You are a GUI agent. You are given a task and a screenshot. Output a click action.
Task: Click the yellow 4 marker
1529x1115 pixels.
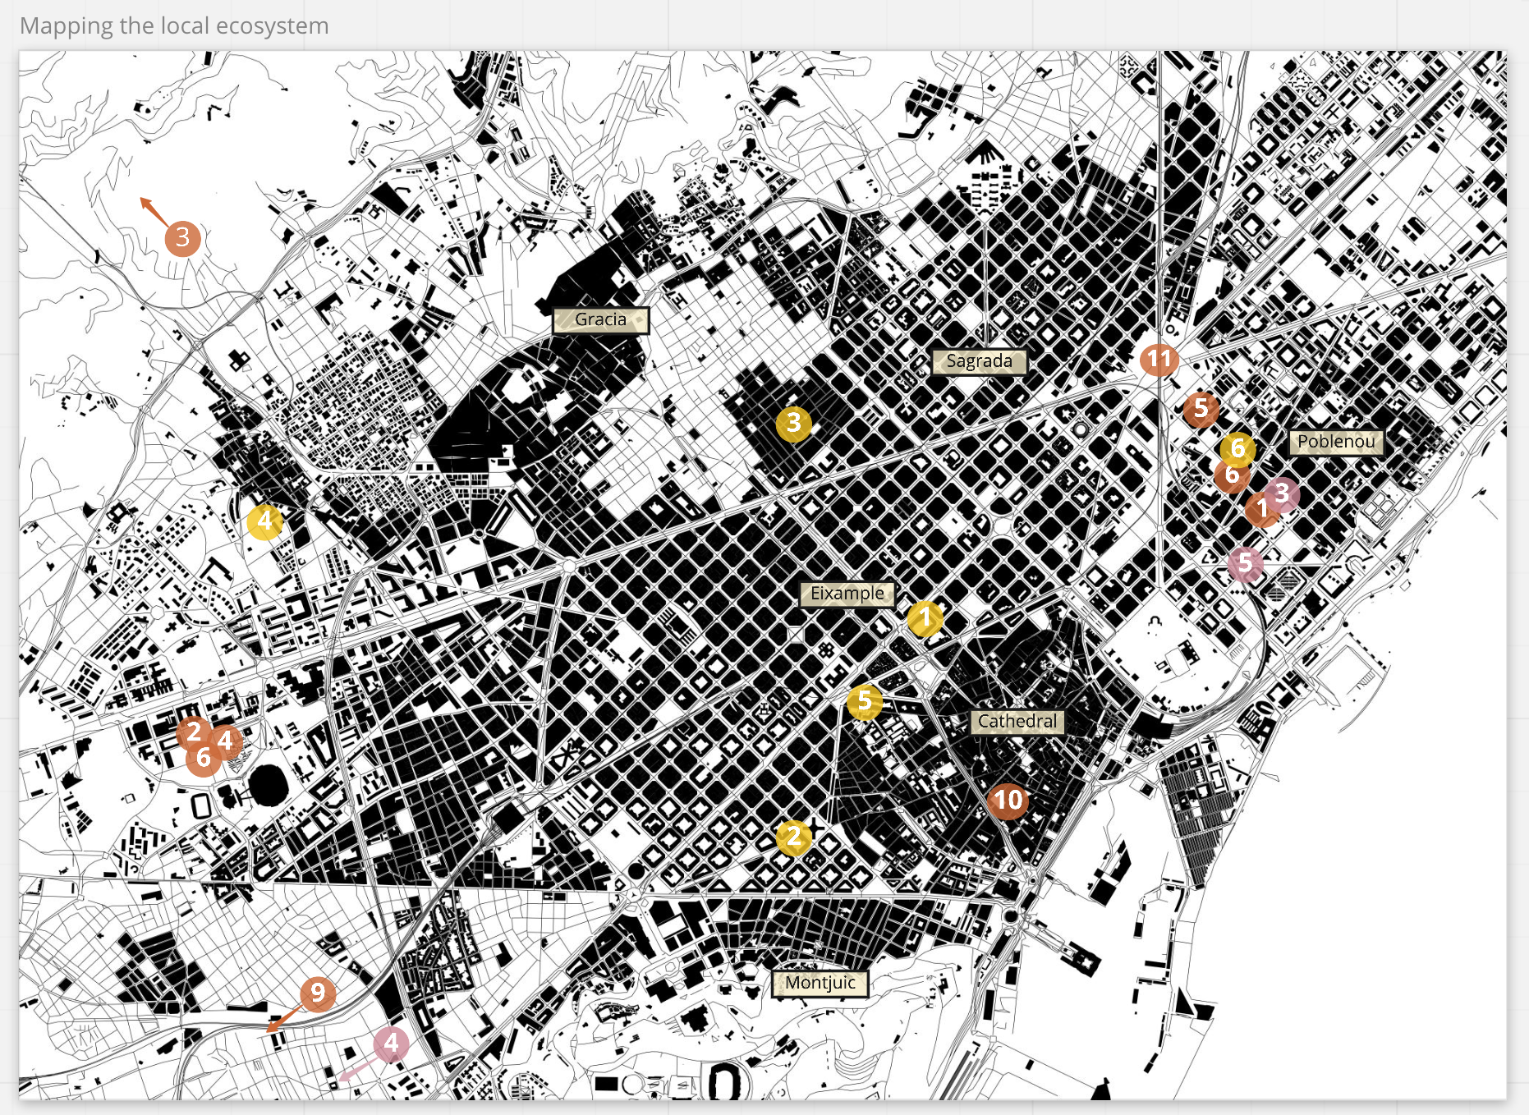(x=264, y=521)
